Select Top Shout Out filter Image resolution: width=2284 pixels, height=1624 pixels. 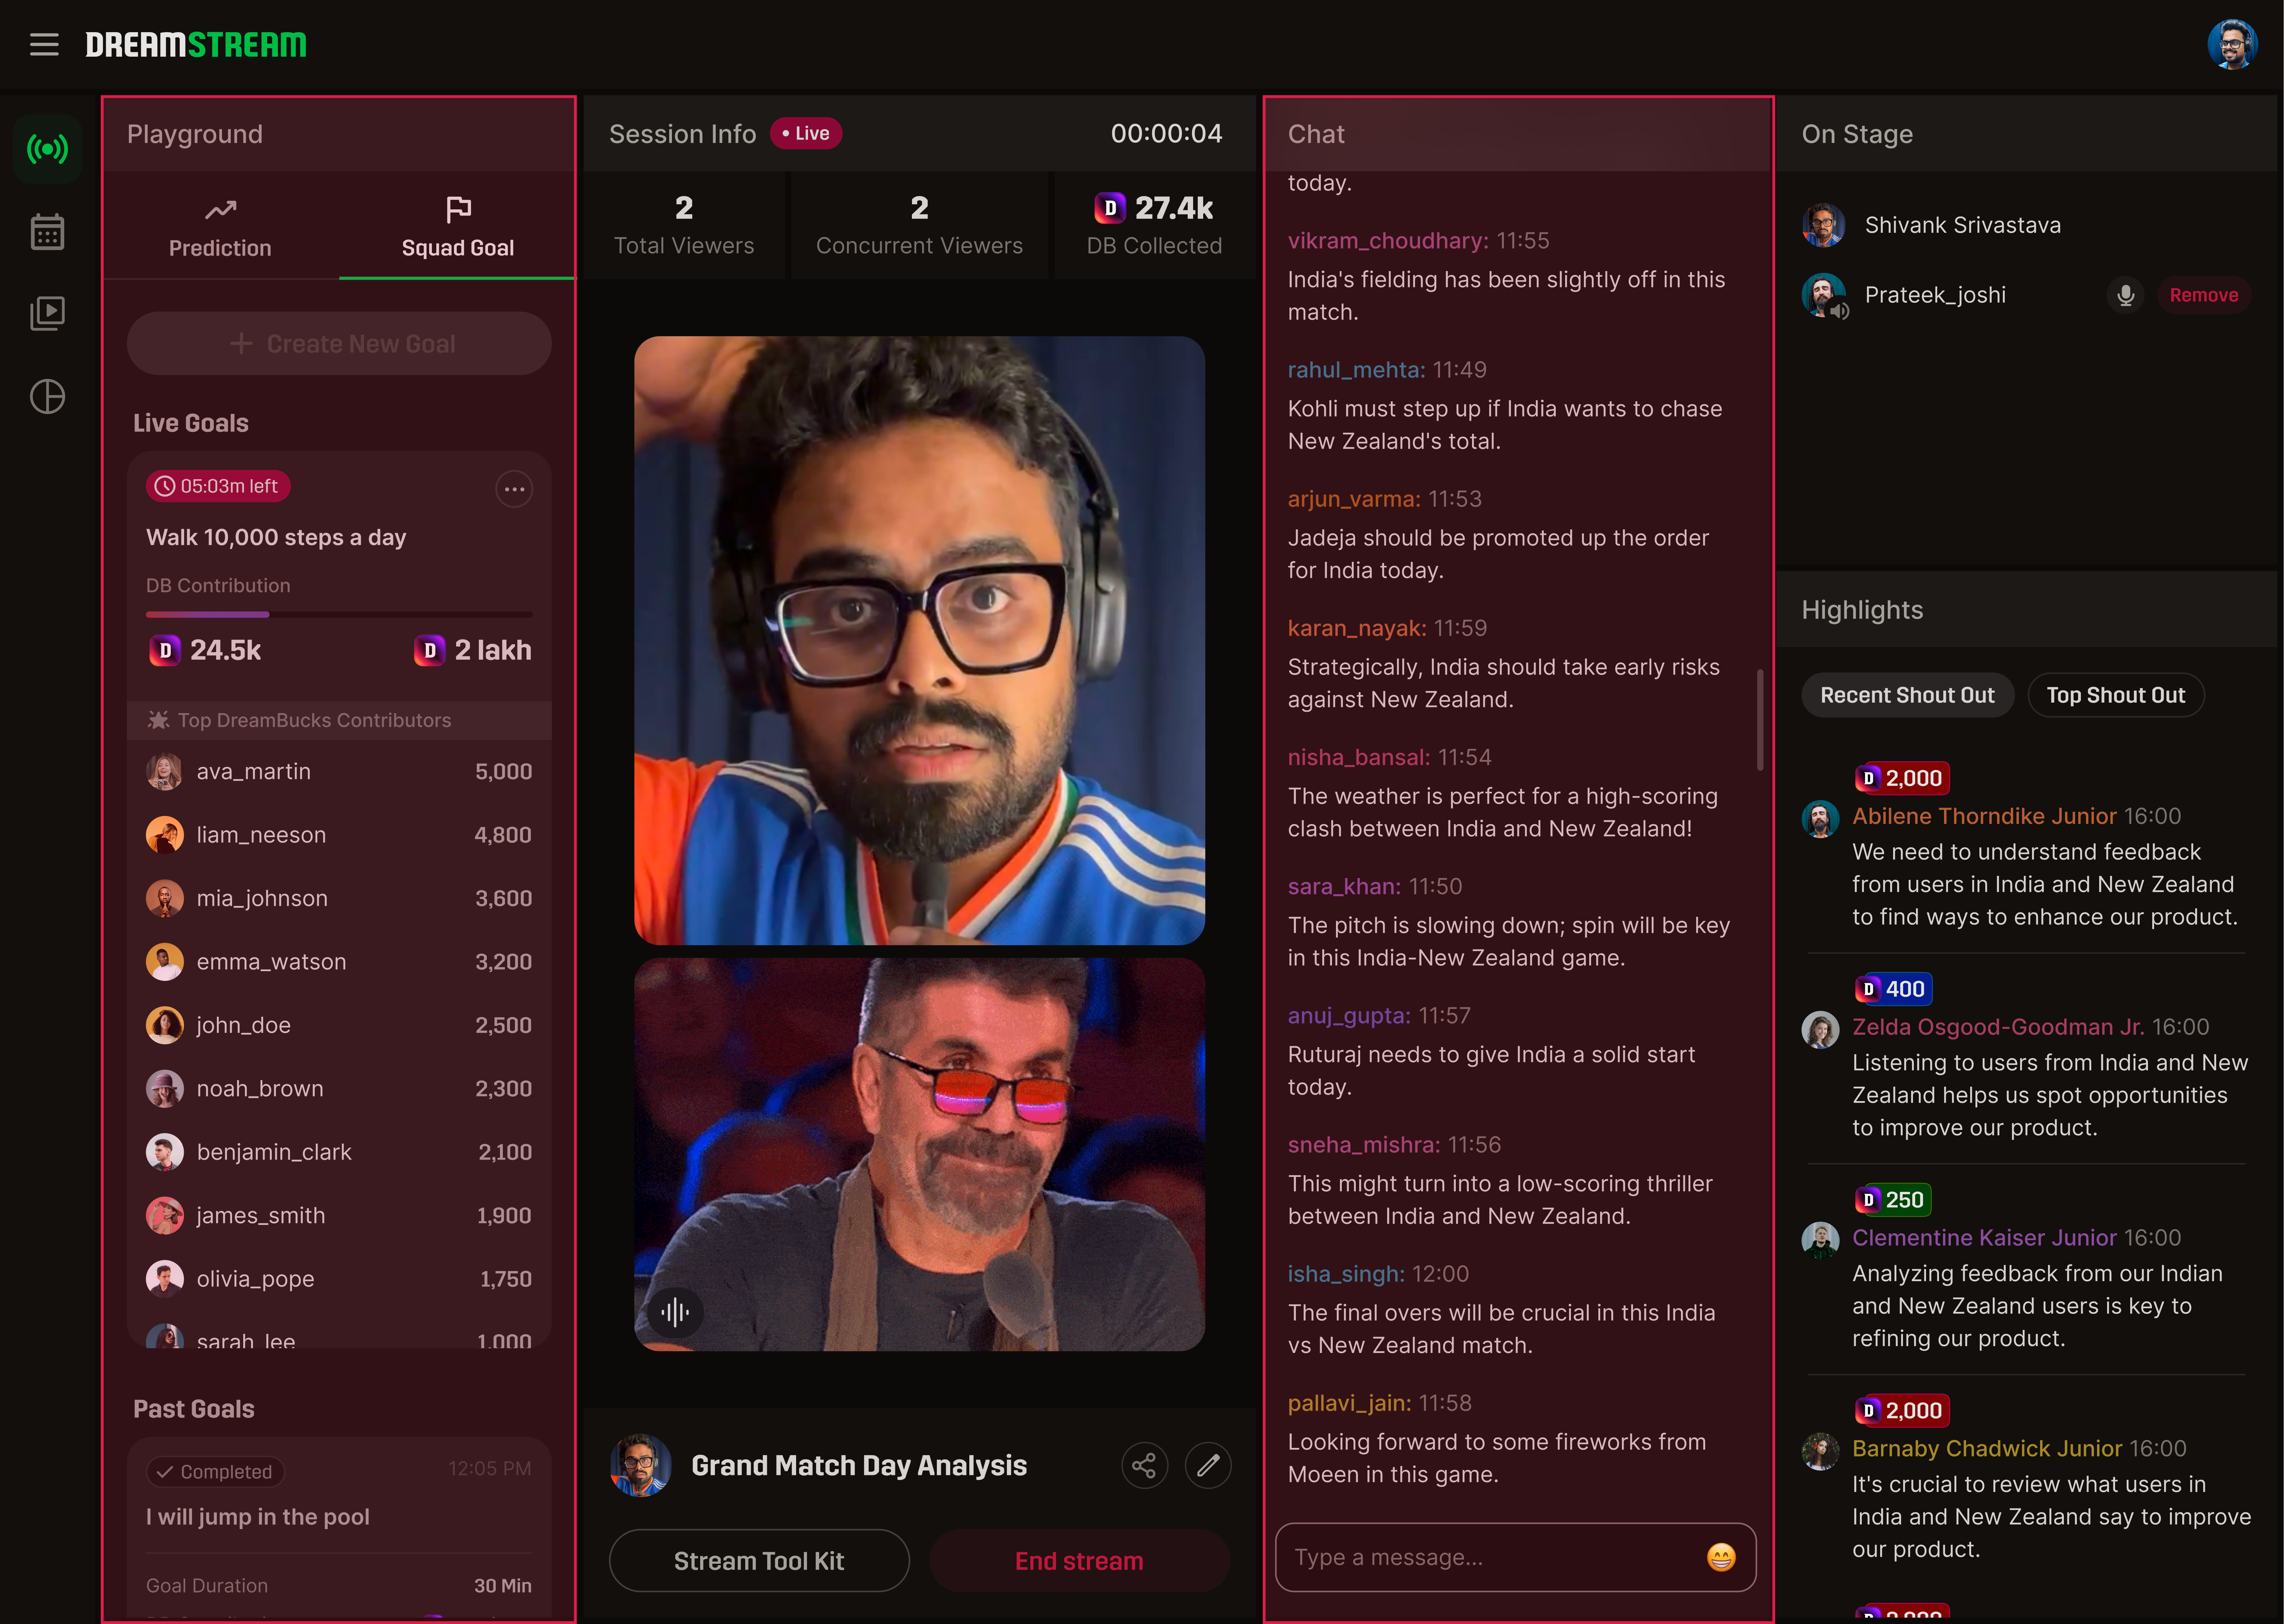[x=2115, y=695]
